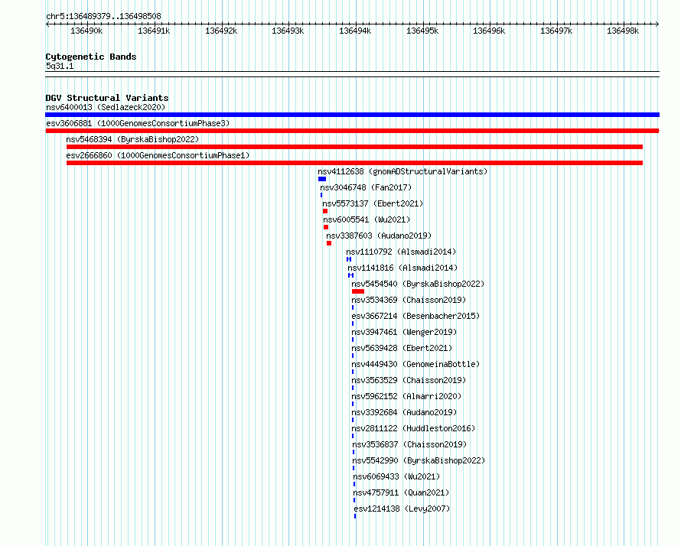
Task: Select the blue nsv6400013 variant bar
Action: tap(352, 115)
